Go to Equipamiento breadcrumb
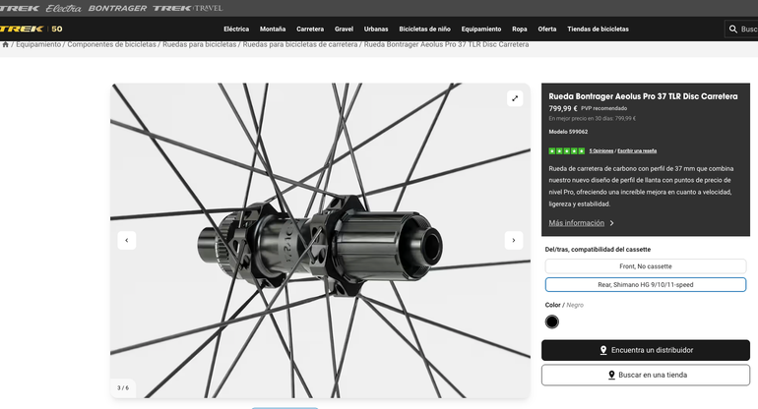 38,44
